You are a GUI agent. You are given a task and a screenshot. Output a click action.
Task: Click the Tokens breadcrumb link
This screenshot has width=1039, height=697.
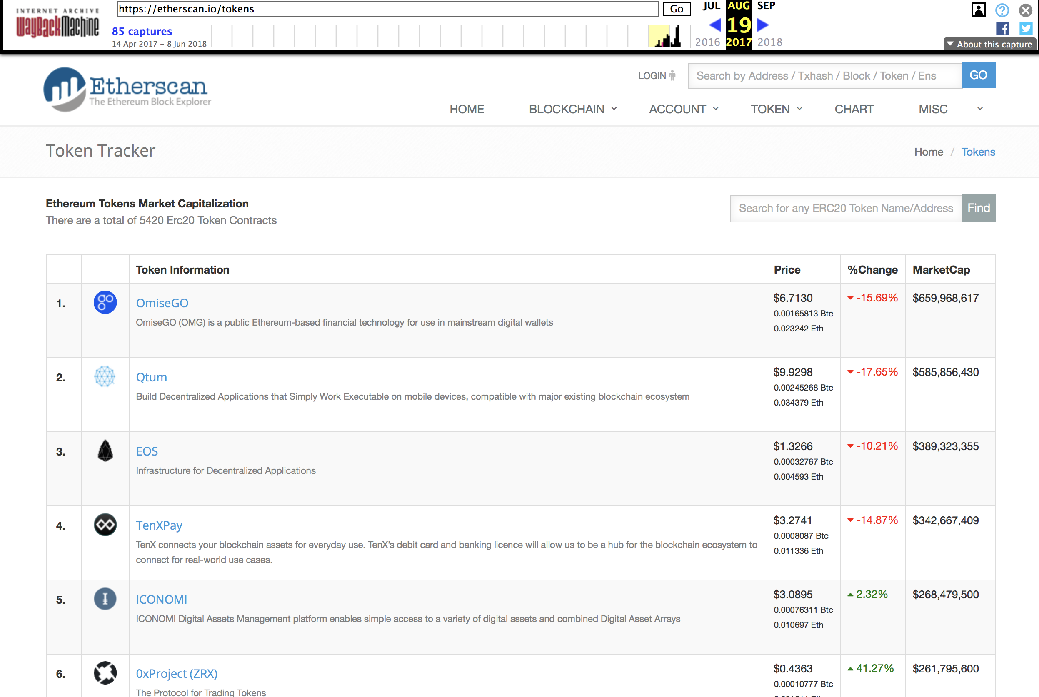[978, 152]
